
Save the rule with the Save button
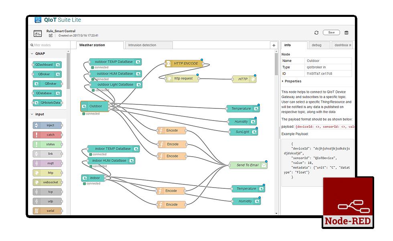pos(331,33)
